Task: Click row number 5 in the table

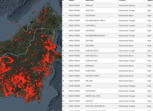Action: point(63,26)
